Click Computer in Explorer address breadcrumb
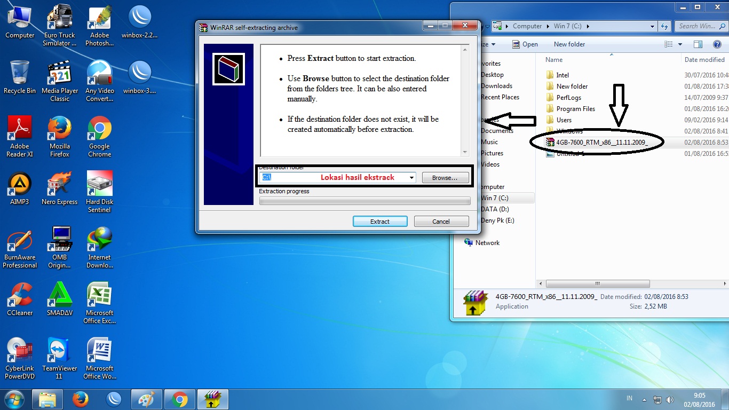Viewport: 729px width, 410px height. coord(527,26)
